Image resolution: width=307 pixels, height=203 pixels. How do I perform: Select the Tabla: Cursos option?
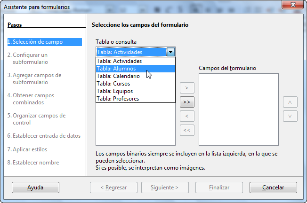click(136, 84)
